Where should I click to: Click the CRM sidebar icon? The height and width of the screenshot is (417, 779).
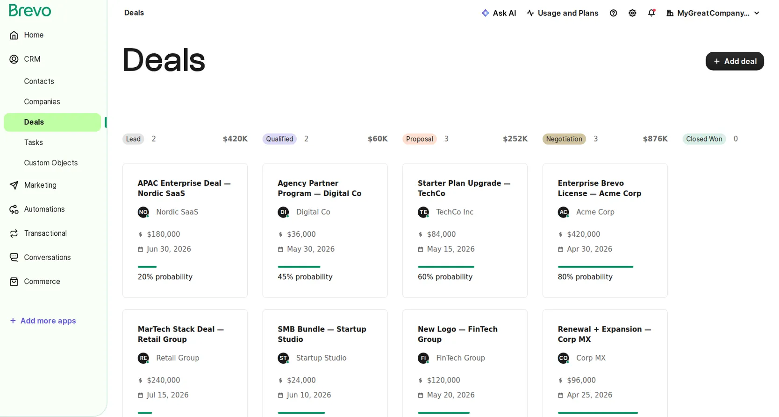pyautogui.click(x=14, y=59)
